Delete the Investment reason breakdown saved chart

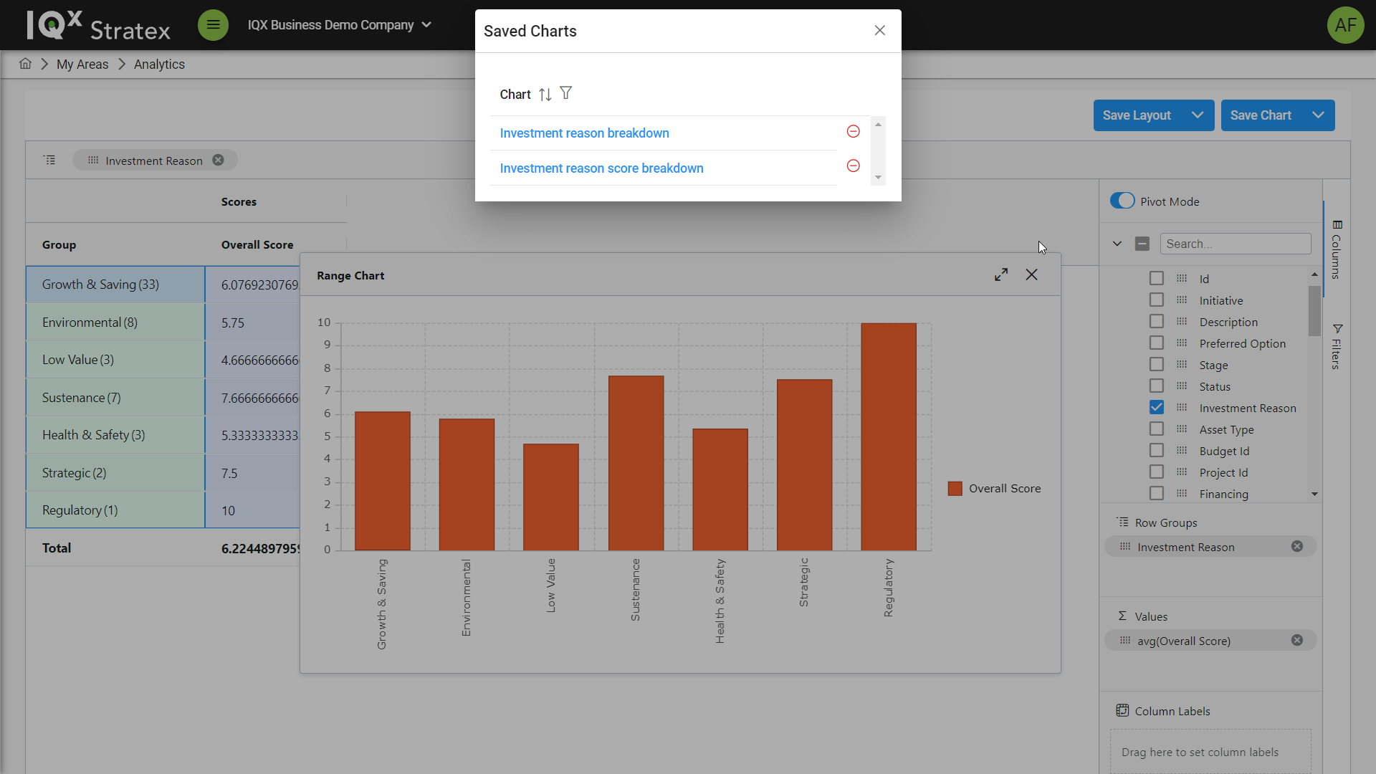click(853, 131)
